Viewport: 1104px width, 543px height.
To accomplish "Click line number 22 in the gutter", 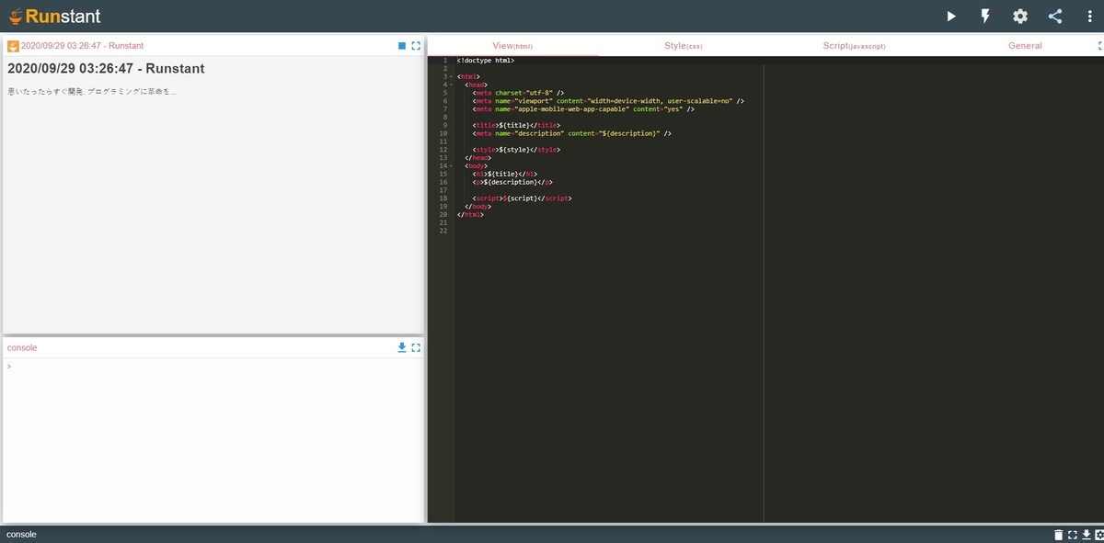I will (x=443, y=231).
